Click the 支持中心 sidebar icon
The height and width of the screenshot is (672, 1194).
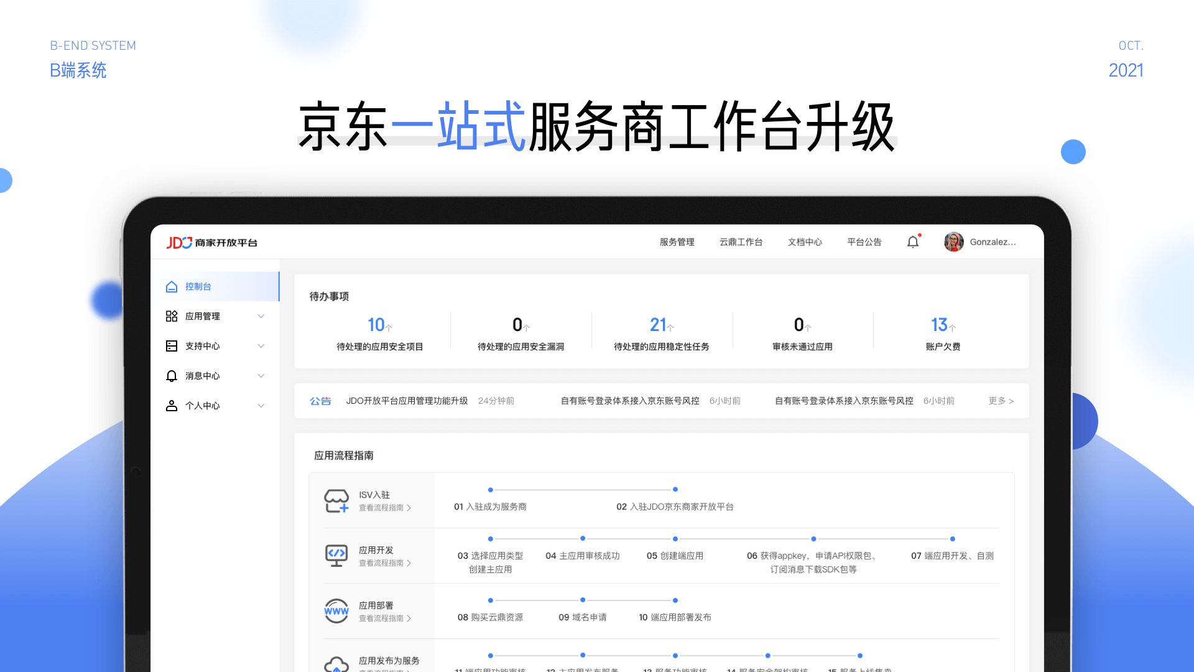(x=172, y=346)
